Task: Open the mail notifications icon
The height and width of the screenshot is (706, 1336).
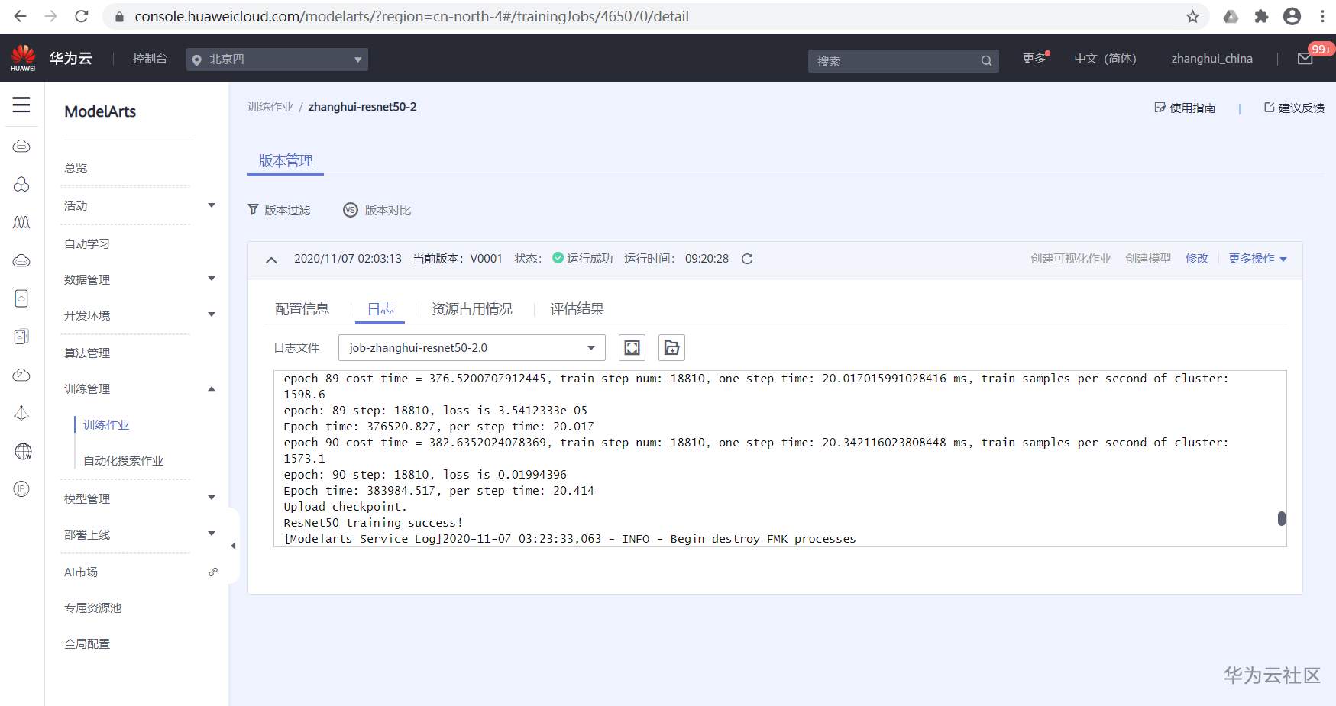Action: [1305, 59]
